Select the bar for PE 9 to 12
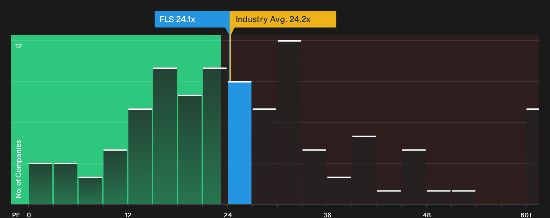Screen dimensions: 550x218 point(115,177)
